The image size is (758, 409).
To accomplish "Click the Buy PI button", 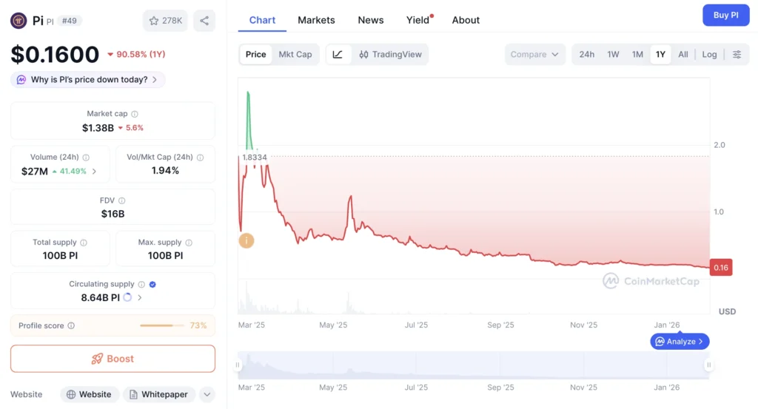I will coord(725,15).
